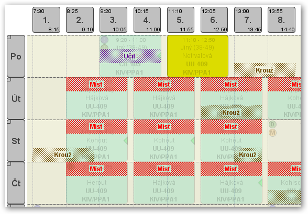Click the green arrow on Wednesday's first Kohout cell
Image resolution: width=308 pixels, height=214 pixels.
(x=126, y=140)
